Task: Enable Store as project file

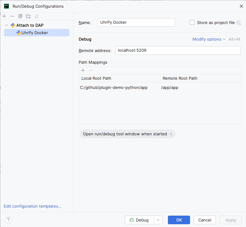Action: coord(192,22)
